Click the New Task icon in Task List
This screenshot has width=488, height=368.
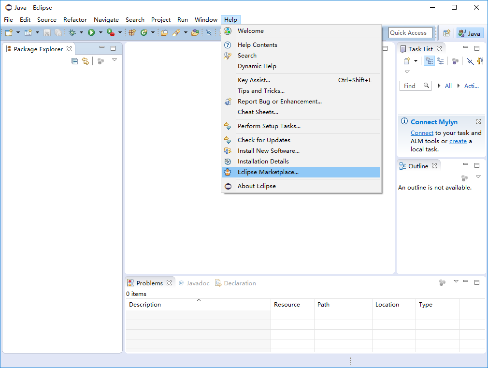point(407,61)
